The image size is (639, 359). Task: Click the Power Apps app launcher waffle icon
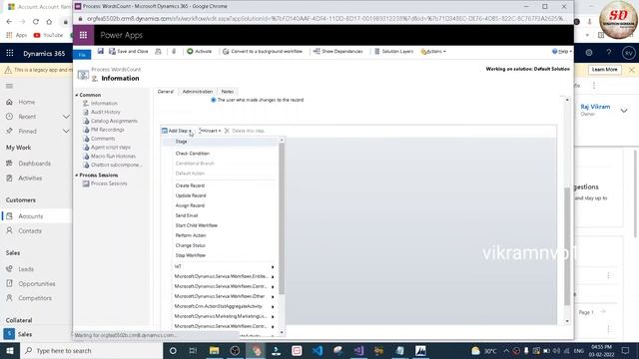coord(83,35)
